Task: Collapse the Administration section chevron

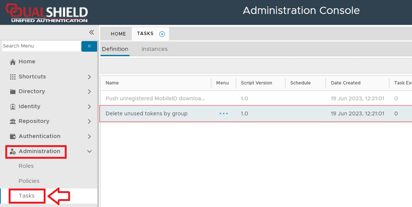Action: coord(89,151)
